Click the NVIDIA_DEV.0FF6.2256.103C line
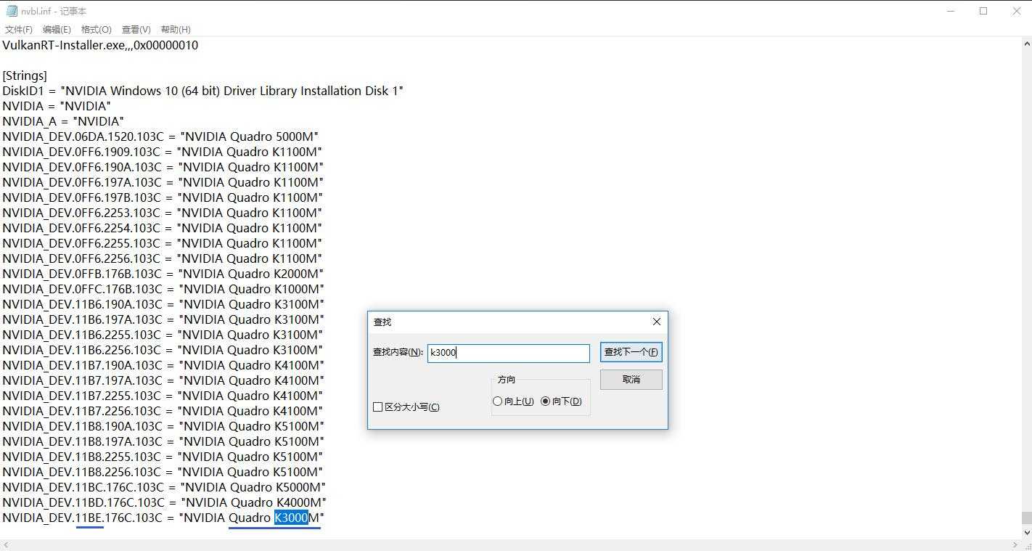The width and height of the screenshot is (1032, 551). (162, 258)
